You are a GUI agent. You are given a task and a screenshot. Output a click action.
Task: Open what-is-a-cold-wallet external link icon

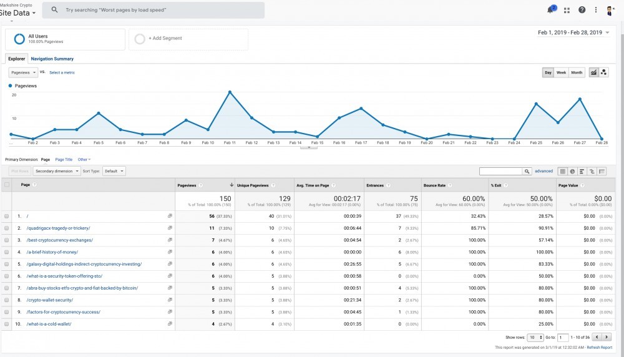point(170,323)
